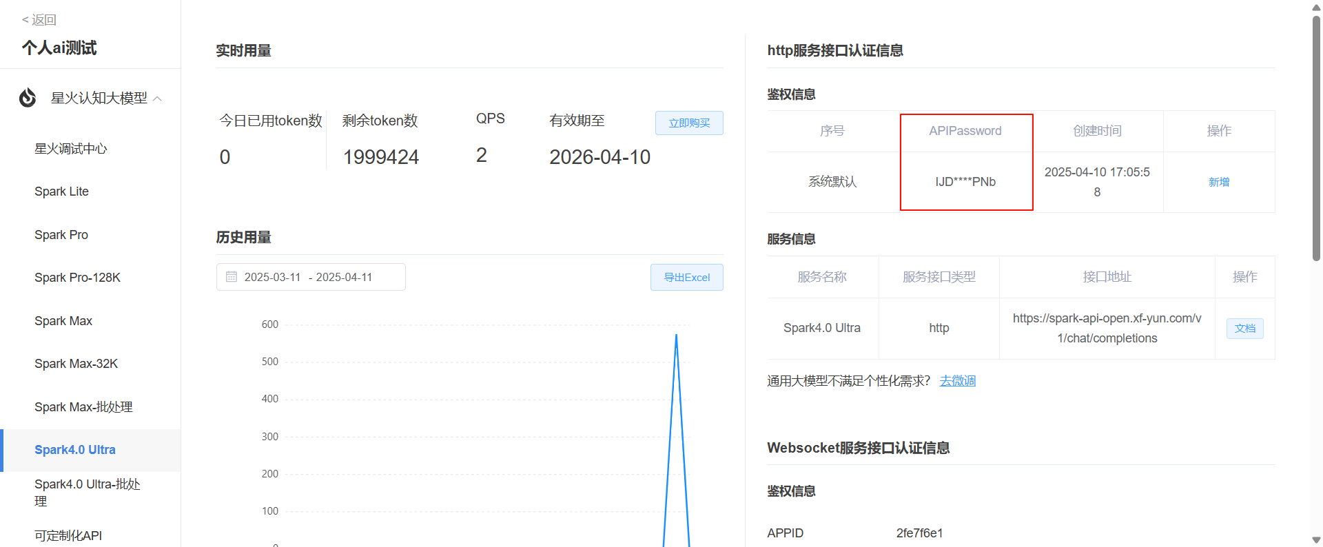Screen dimensions: 1323x547
Task: Click the 星火认知大模型 flame logo icon
Action: (x=28, y=98)
